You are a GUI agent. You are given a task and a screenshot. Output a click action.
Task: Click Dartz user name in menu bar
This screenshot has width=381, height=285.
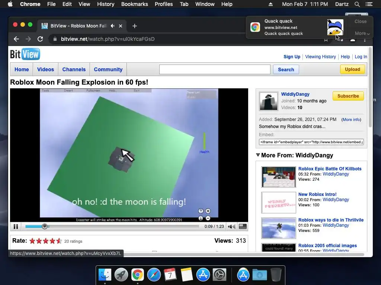342,4
